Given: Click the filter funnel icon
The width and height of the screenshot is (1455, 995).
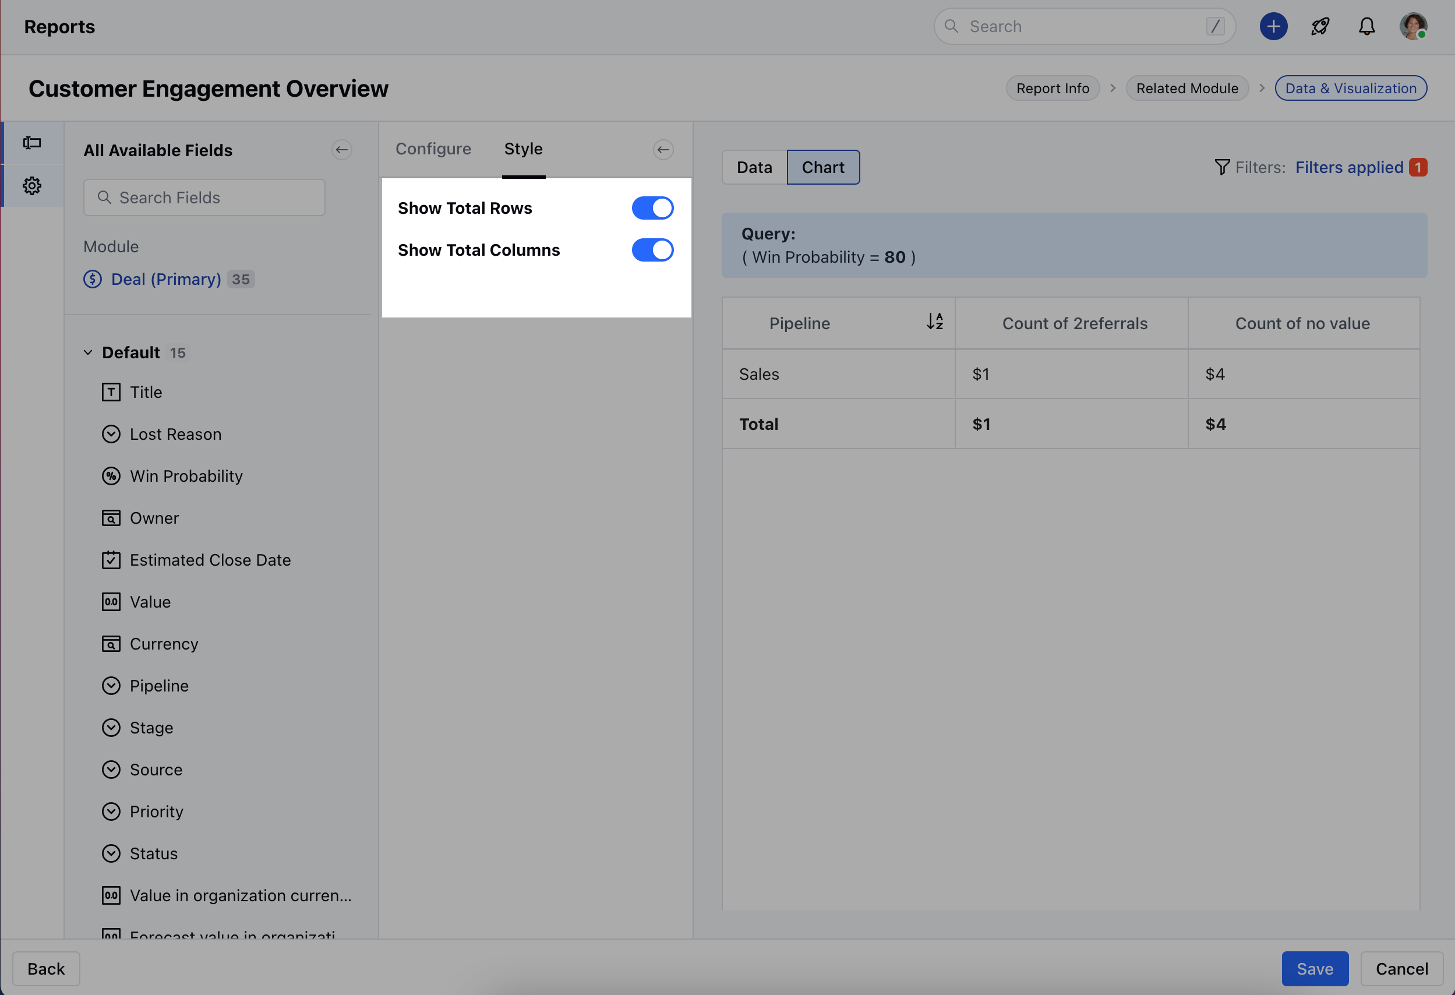Looking at the screenshot, I should click(x=1221, y=167).
